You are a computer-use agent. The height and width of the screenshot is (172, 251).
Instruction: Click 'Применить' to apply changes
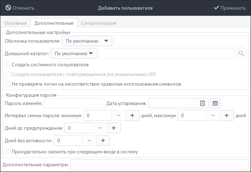click(x=230, y=8)
